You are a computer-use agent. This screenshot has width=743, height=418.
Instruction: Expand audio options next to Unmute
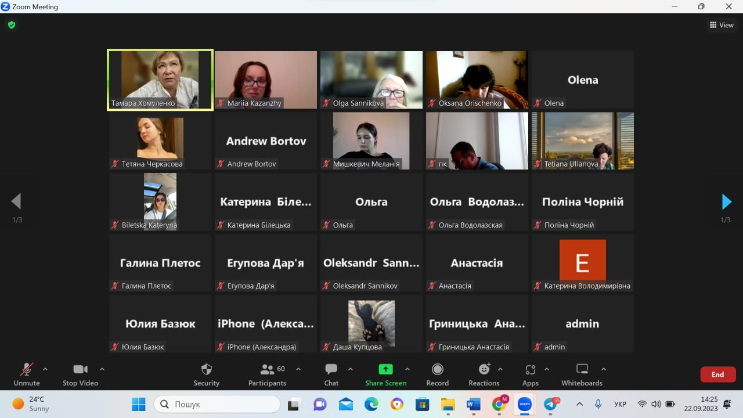[45, 369]
